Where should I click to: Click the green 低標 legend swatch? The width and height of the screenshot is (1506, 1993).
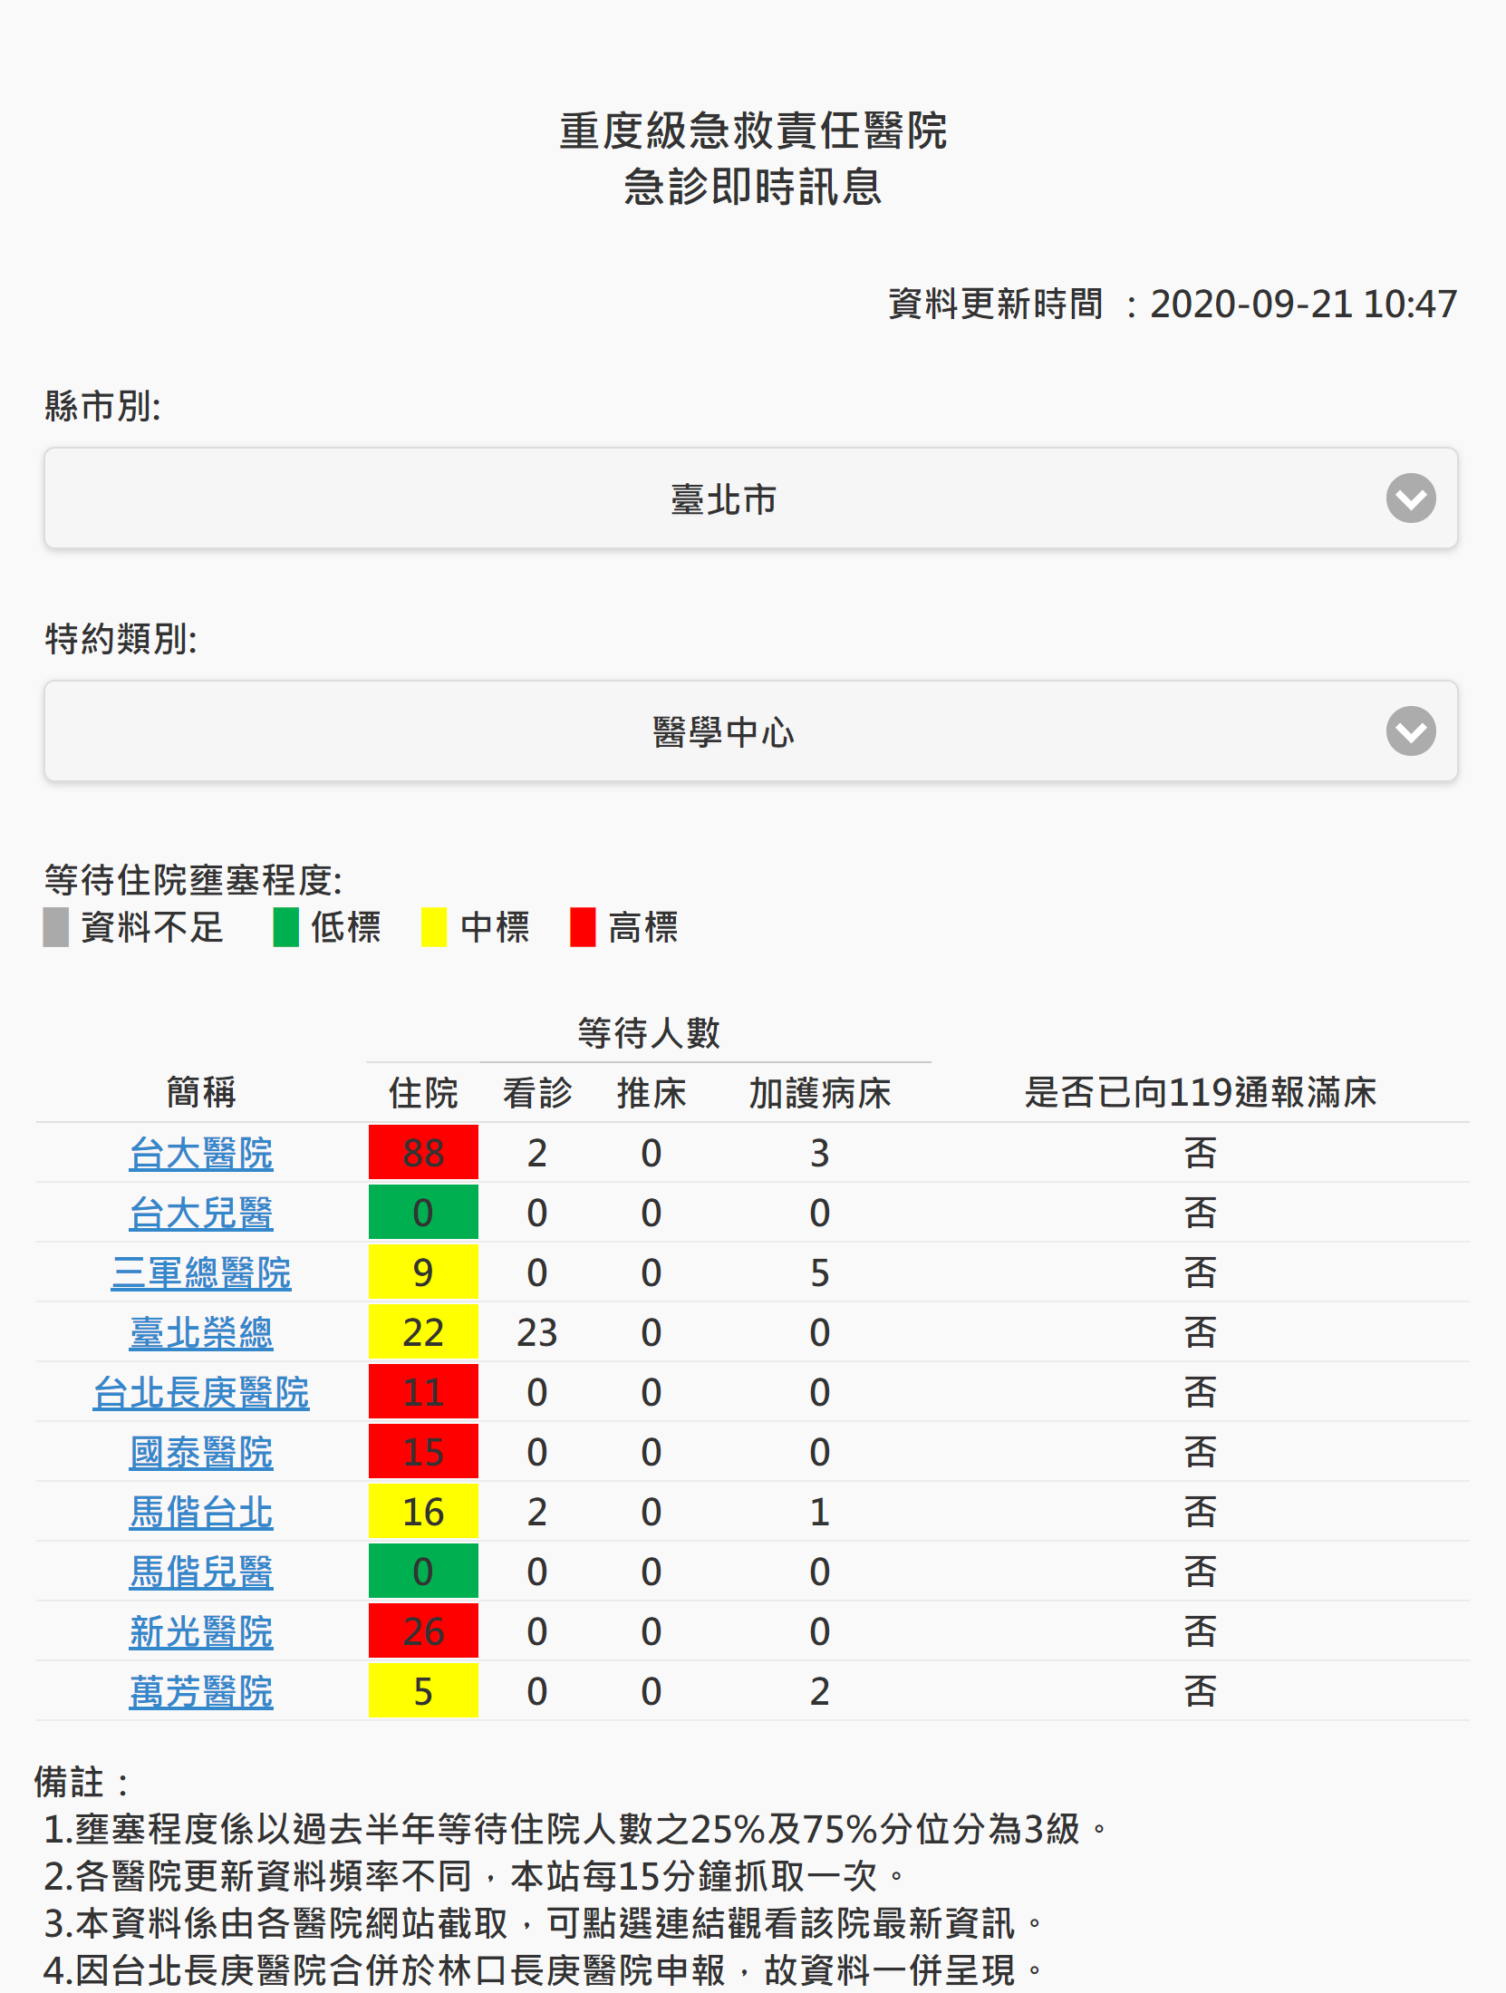286,927
